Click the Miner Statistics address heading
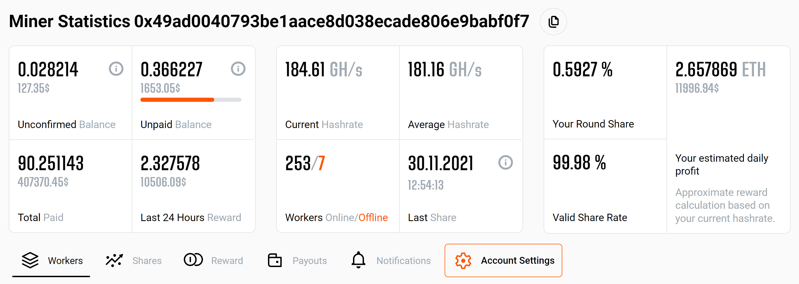This screenshot has height=284, width=799. pos(268,21)
